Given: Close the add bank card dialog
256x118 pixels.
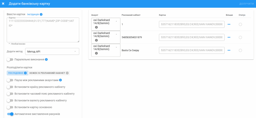Looking at the screenshot, I should [x=3, y=4].
